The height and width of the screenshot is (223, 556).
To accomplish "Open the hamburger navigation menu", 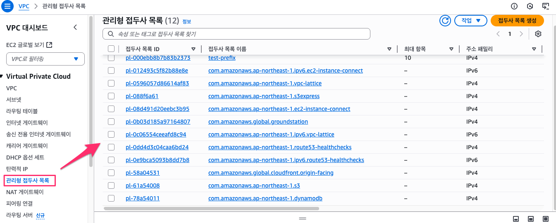I will (x=8, y=6).
